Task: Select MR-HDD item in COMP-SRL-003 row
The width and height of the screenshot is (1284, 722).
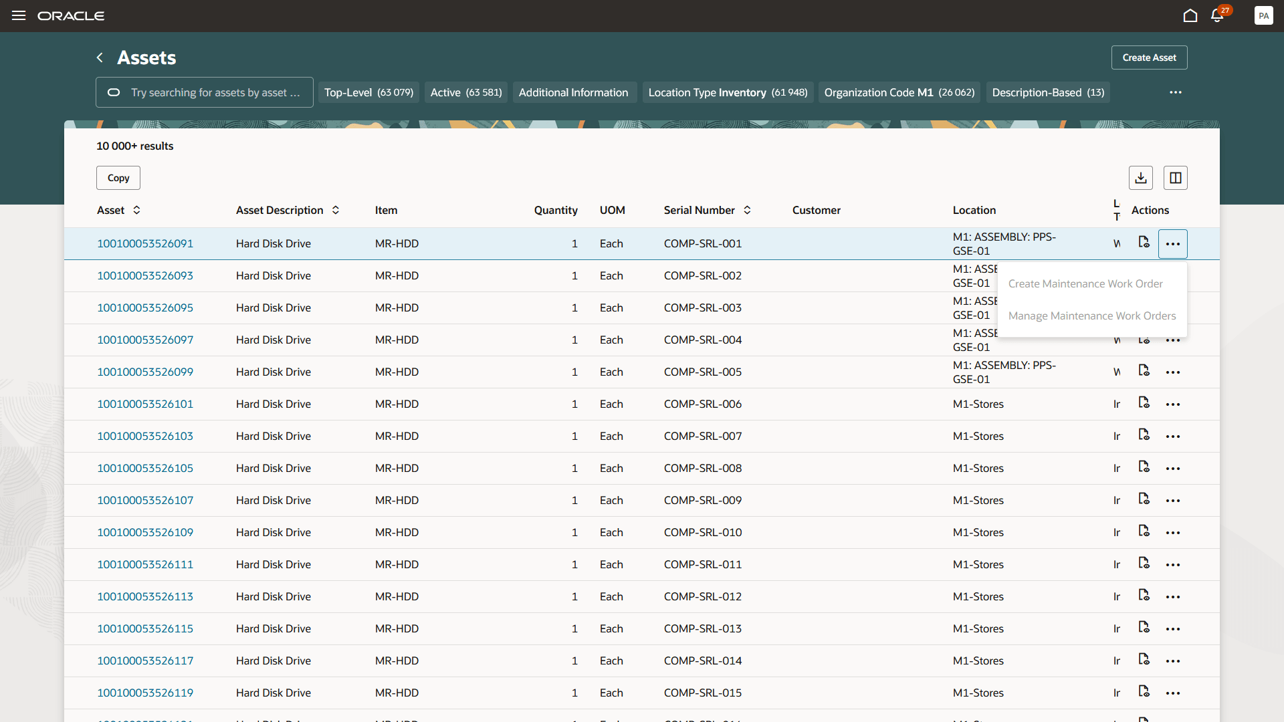Action: 397,308
